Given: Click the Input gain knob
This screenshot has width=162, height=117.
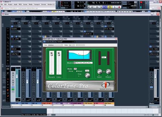Looking at the screenshot, I should pos(99,71).
